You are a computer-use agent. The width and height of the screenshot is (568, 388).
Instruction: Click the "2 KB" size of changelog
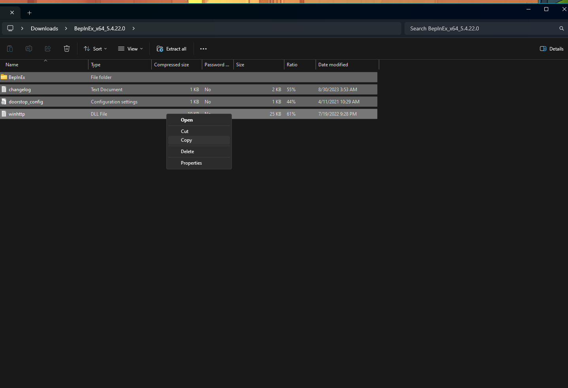point(276,90)
